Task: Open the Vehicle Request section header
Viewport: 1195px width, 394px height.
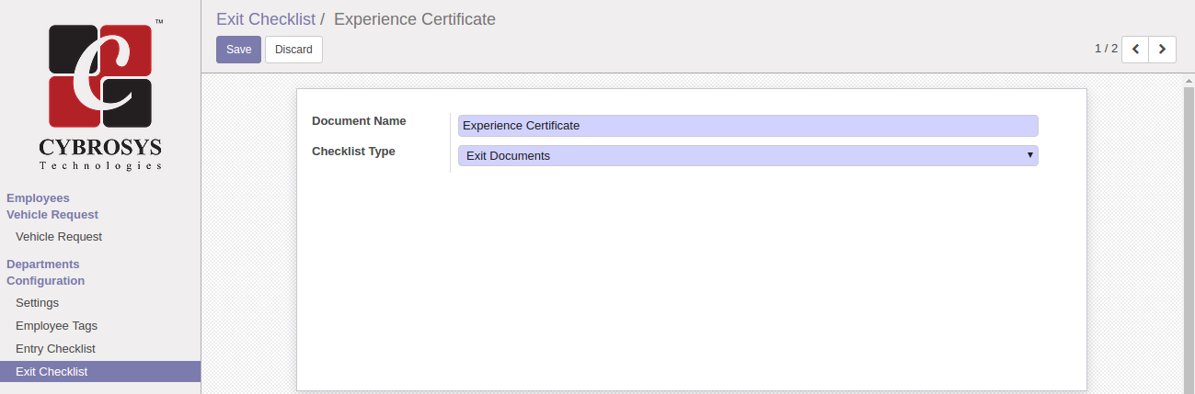Action: (52, 215)
